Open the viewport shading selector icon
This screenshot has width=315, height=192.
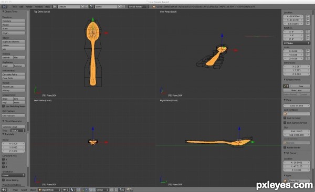pyautogui.click(x=66, y=189)
